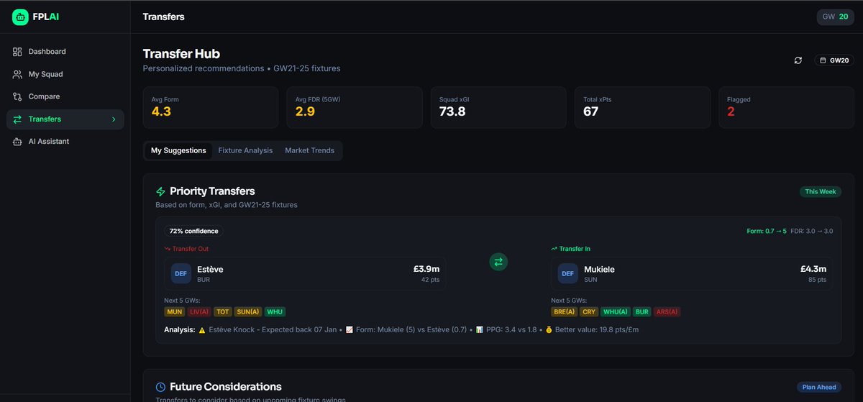Screen dimensions: 863x402
Task: Click the LIV(A) fixture chip
Action: 198,312
